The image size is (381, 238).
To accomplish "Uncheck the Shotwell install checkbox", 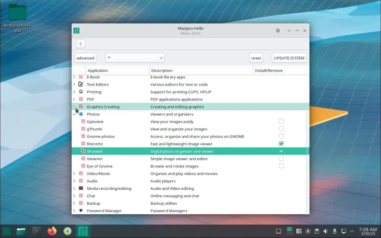I will click(x=281, y=151).
